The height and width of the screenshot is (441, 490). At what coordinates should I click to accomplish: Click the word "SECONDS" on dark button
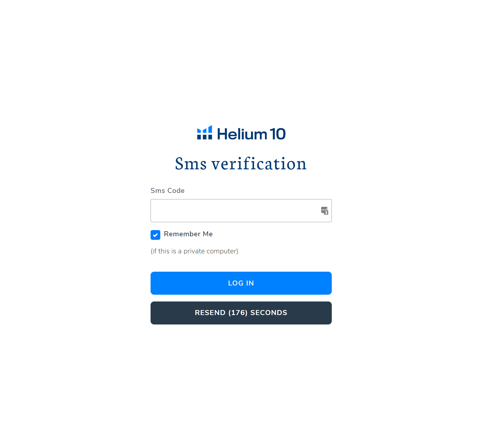[x=269, y=313]
